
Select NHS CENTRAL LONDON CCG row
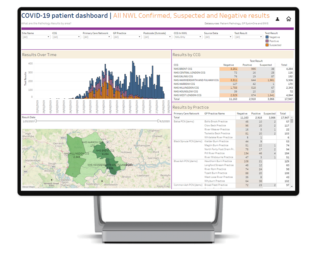coord(233,73)
